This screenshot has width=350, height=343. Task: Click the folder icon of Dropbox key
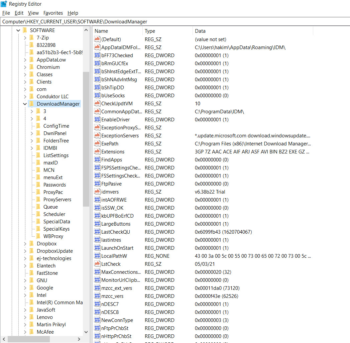tap(31, 243)
